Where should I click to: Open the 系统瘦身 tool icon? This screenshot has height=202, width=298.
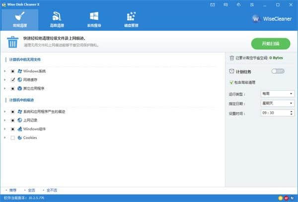(x=94, y=19)
